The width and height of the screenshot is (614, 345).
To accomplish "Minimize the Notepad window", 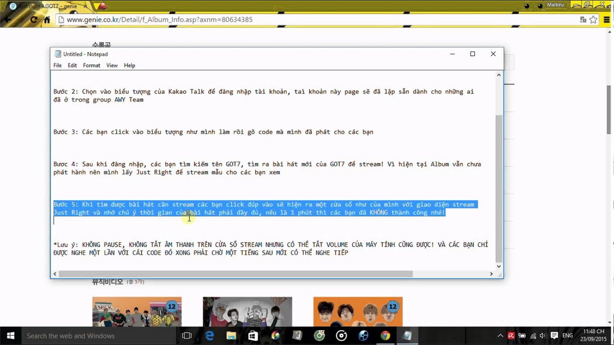I will click(x=452, y=54).
